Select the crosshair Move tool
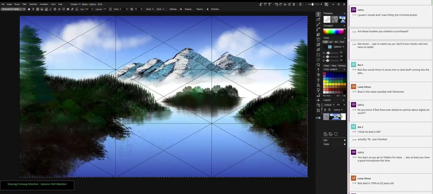This screenshot has width=433, height=194. (318, 100)
